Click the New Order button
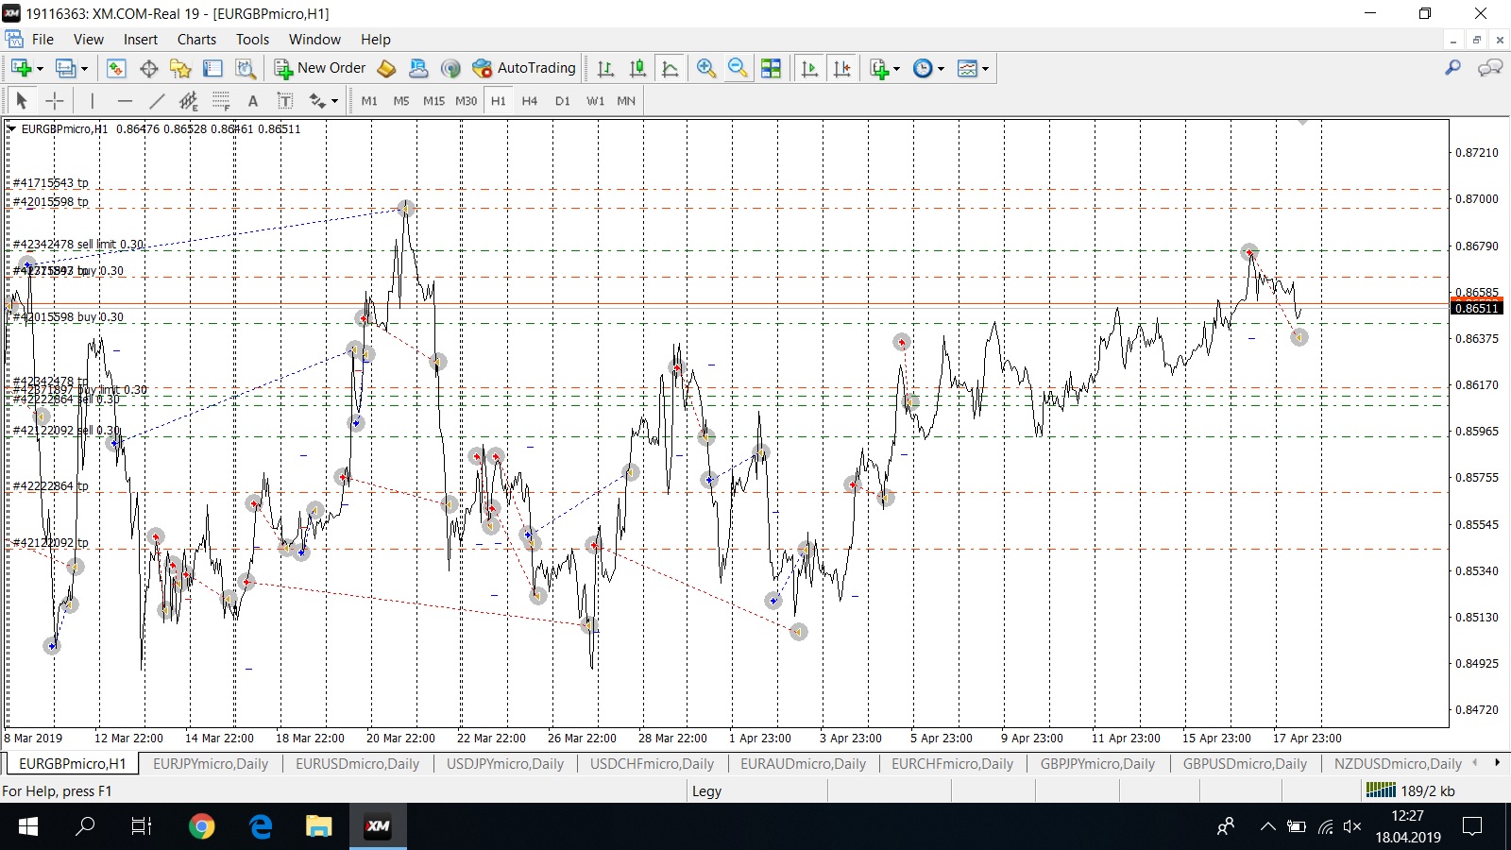1511x850 pixels. point(320,68)
